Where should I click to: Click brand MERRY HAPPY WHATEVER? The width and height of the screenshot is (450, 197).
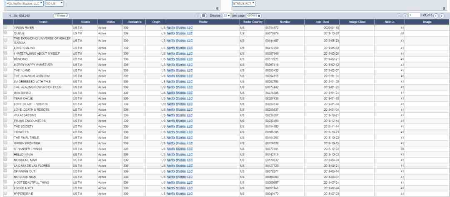click(33, 65)
